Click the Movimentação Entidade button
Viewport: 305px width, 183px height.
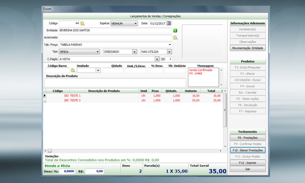pos(248,48)
